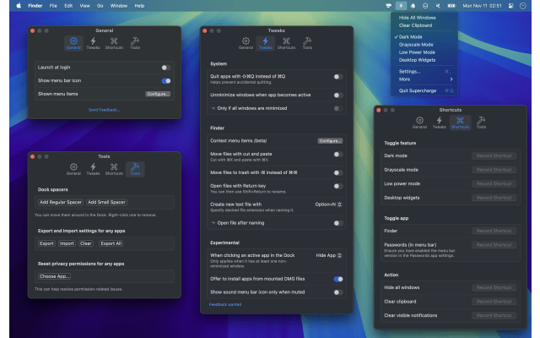Record shortcut for Finder toggle
540x338 pixels.
(x=494, y=231)
